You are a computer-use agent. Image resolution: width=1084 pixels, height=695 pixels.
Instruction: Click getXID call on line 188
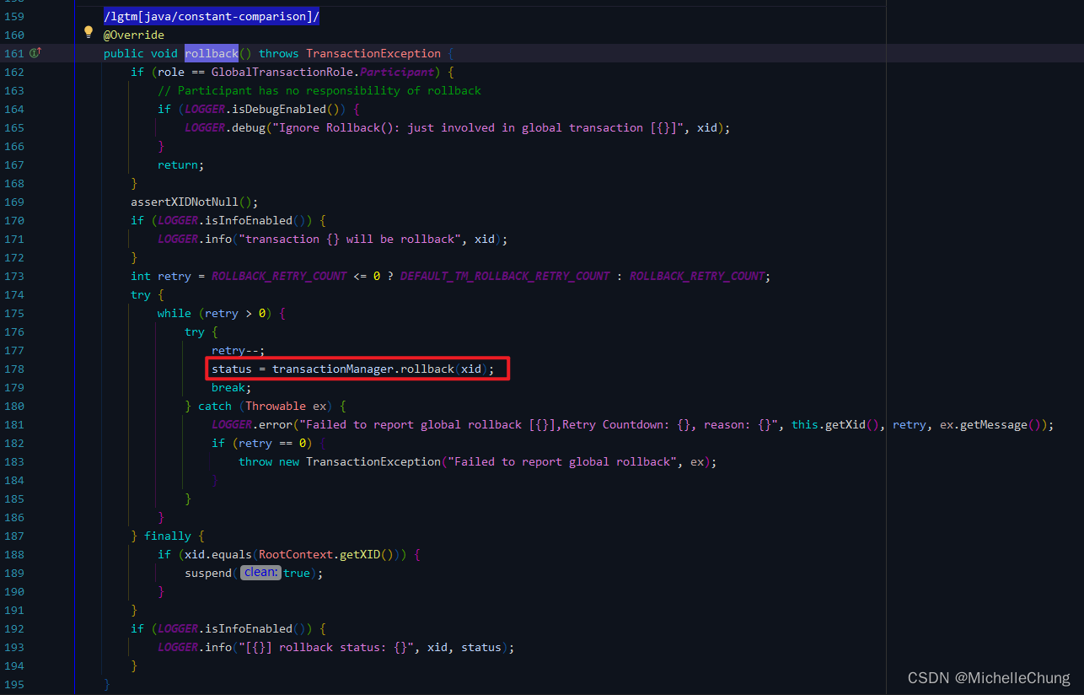click(360, 554)
